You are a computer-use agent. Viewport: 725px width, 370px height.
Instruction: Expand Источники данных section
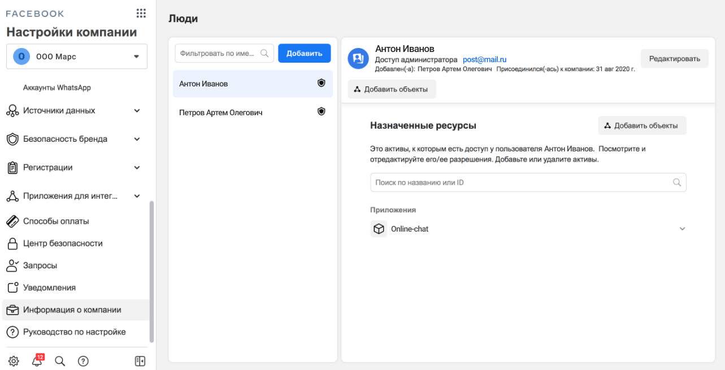point(137,111)
